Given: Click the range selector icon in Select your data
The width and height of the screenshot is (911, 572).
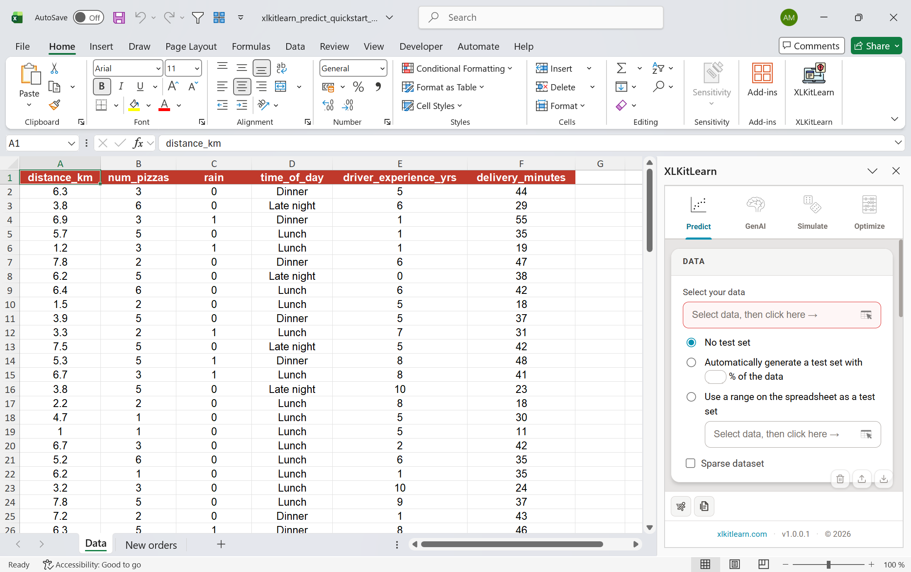Looking at the screenshot, I should [x=866, y=315].
